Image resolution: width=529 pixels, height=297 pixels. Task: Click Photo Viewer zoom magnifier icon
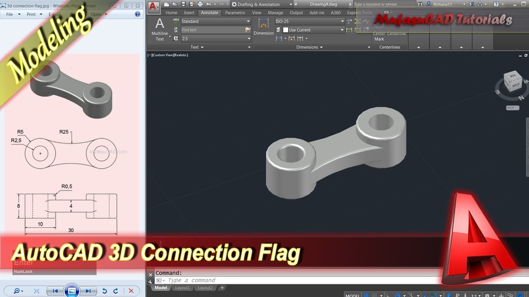(17, 291)
